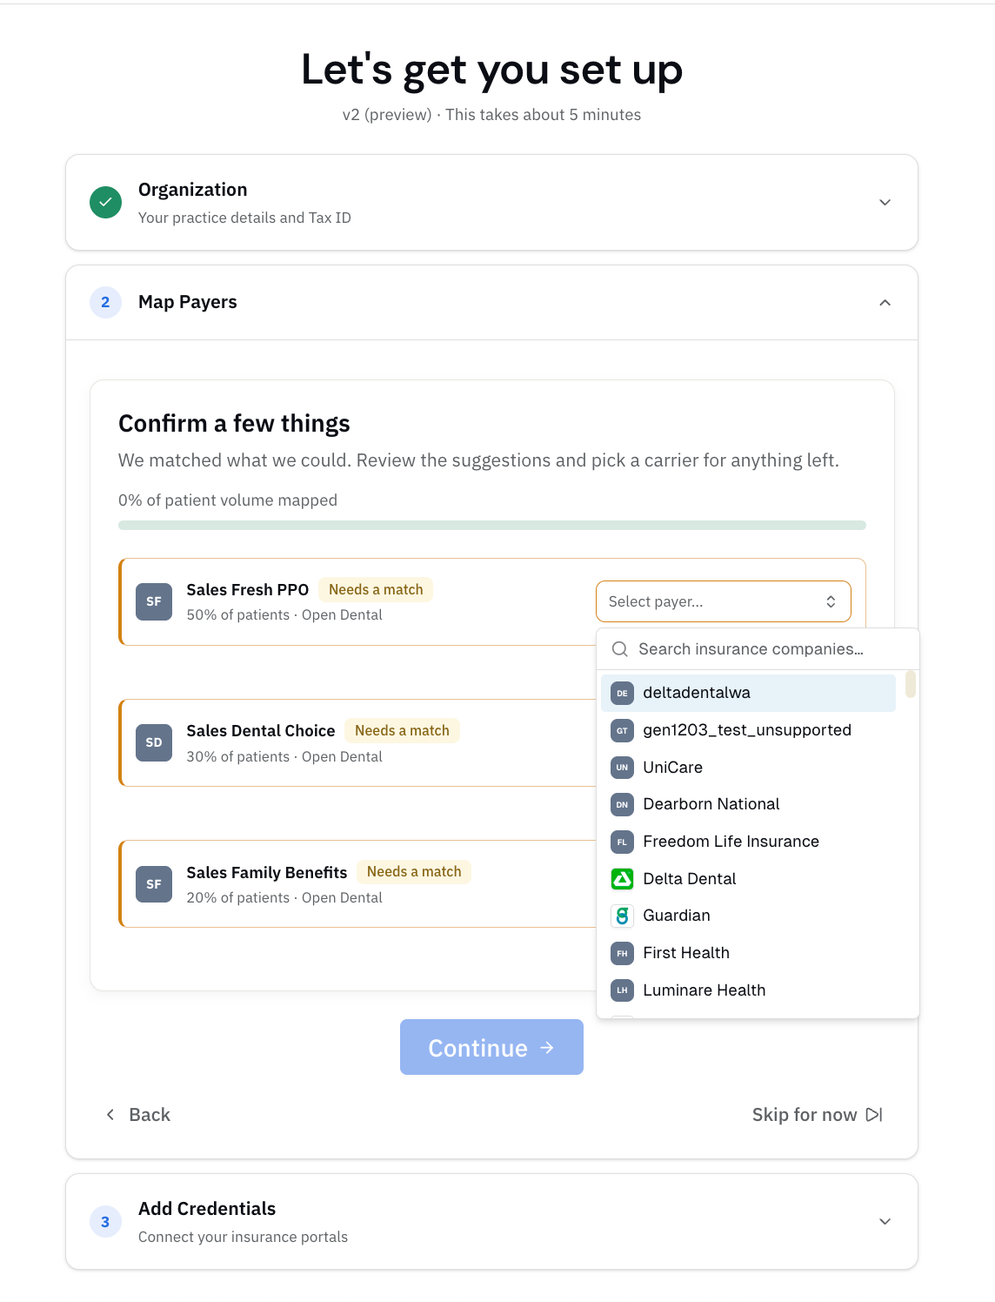995x1302 pixels.
Task: Click the SD avatar of Sales Dental Choice
Action: (x=154, y=742)
